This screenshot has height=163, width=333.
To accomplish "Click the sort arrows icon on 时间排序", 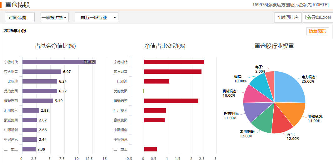I will (279, 18).
